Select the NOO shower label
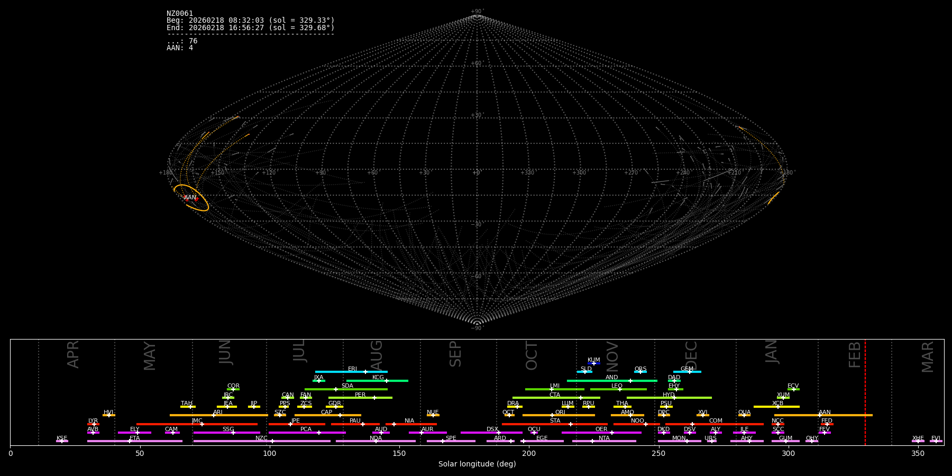 tap(638, 421)
